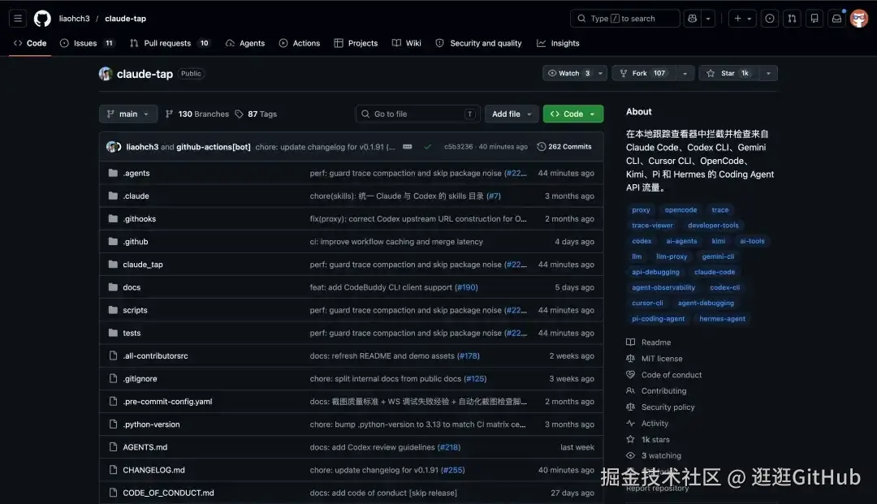877x504 pixels.
Task: Open the Add file dropdown
Action: pyautogui.click(x=512, y=114)
